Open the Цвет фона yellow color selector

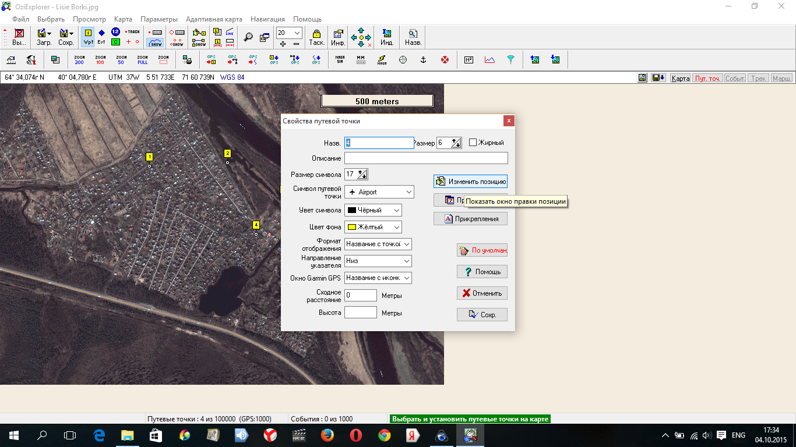point(373,227)
